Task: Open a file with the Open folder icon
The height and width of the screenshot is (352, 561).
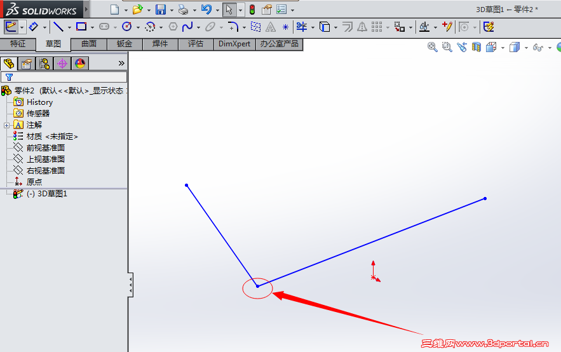Action: tap(137, 10)
